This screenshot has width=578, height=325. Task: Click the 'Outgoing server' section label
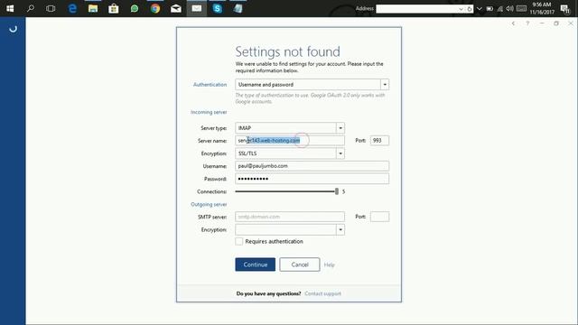click(x=209, y=204)
